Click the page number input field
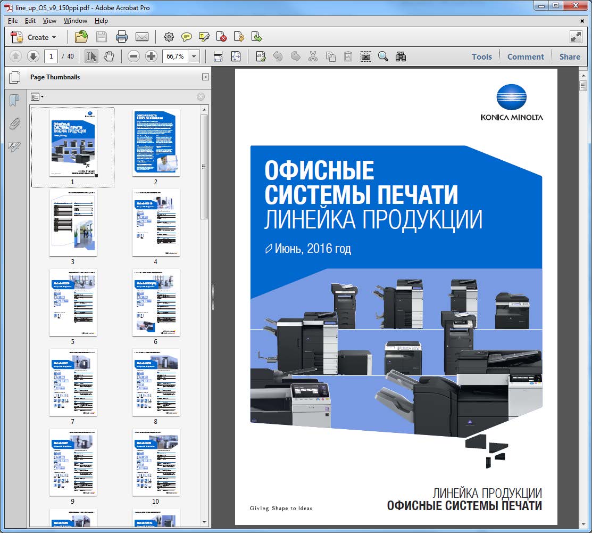 (x=51, y=56)
